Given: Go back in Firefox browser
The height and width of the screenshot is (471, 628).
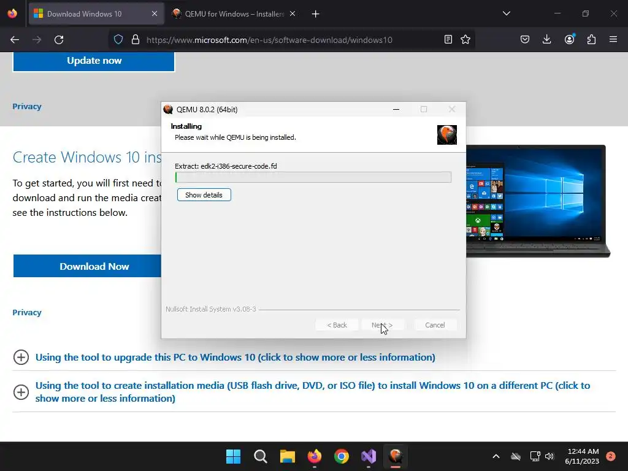Looking at the screenshot, I should pos(15,40).
